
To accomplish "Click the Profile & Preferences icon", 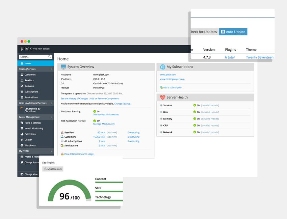I will [x=22, y=157].
